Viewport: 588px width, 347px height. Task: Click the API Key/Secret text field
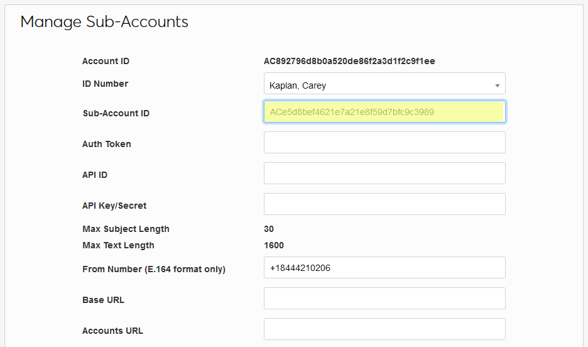pos(384,204)
